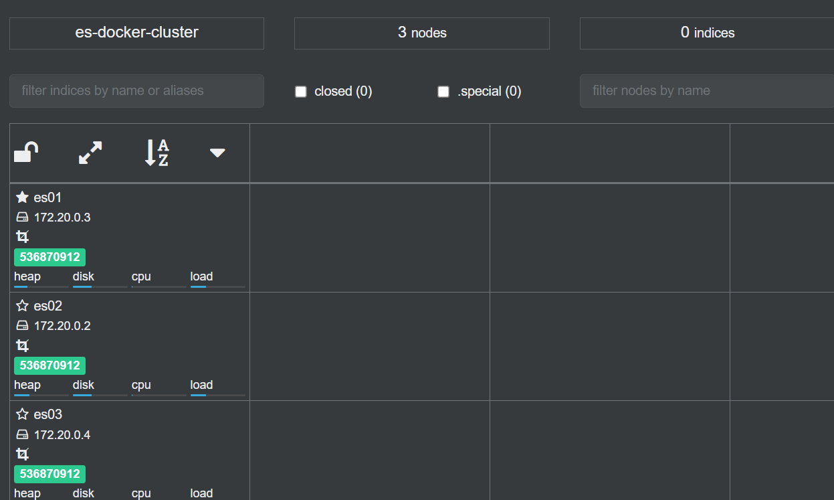The height and width of the screenshot is (500, 834).
Task: Click the 3 nodes summary box
Action: pyautogui.click(x=421, y=33)
